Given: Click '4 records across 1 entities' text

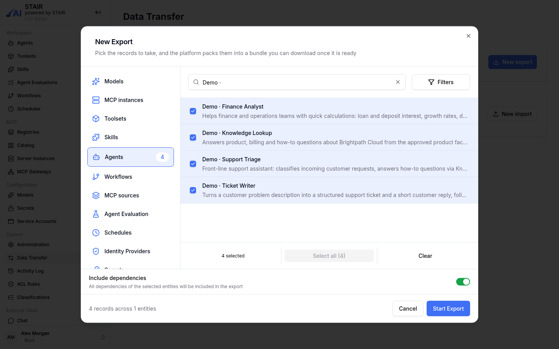Looking at the screenshot, I should (122, 309).
